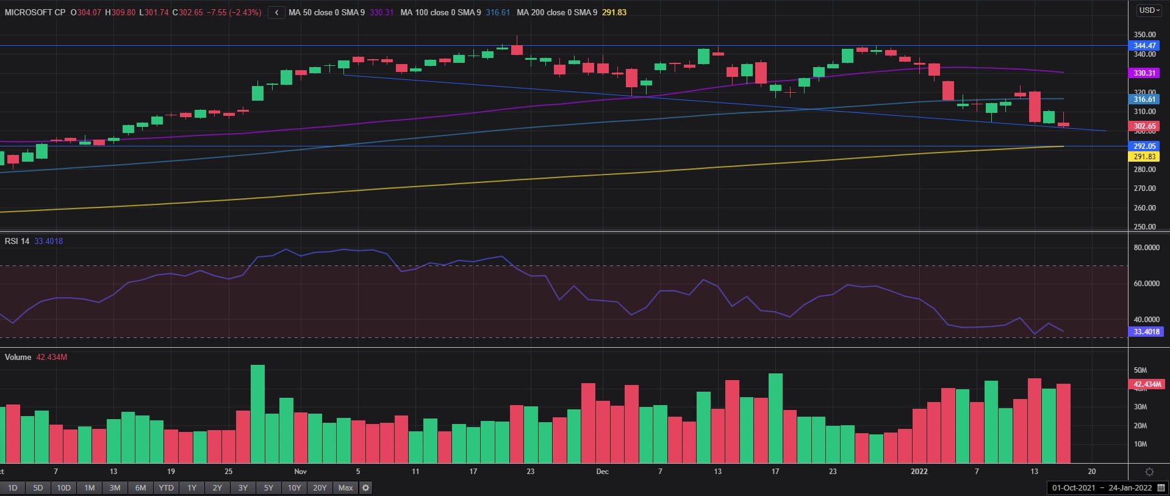Click the MICROSOFT CP symbol title

pos(35,12)
